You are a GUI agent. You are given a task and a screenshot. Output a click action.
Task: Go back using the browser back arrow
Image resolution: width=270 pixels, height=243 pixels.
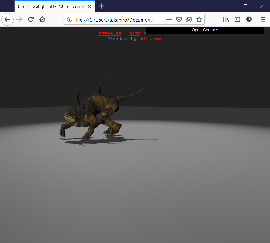(7, 20)
